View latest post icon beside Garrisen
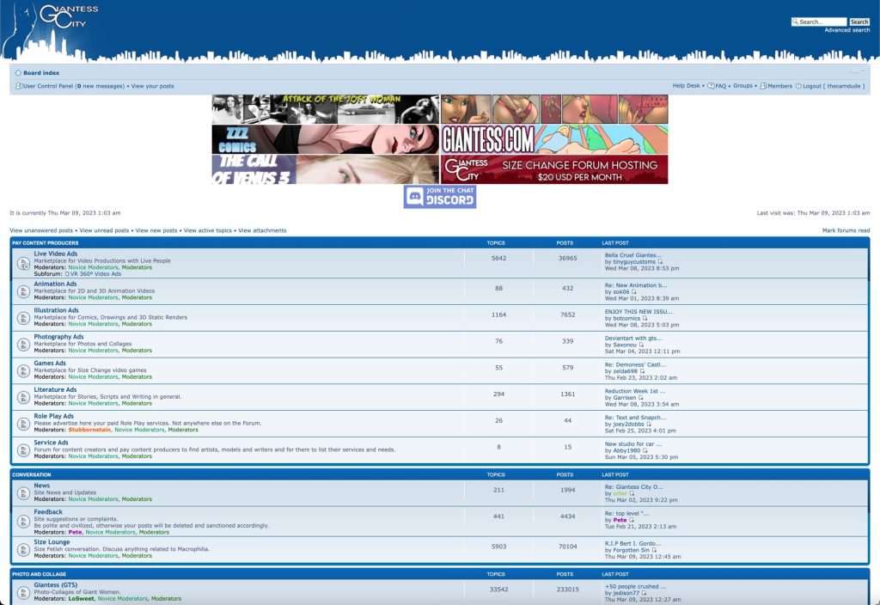880x605 pixels. (640, 397)
